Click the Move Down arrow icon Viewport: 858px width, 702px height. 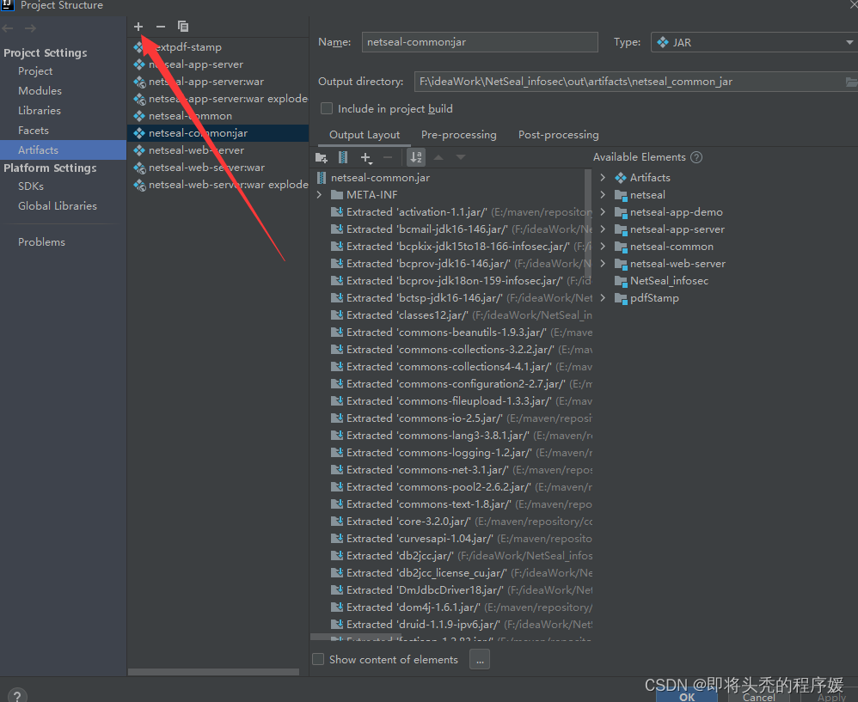point(461,157)
